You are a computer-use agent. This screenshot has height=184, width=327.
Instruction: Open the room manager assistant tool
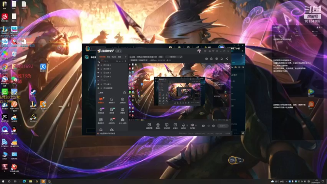click(x=112, y=100)
